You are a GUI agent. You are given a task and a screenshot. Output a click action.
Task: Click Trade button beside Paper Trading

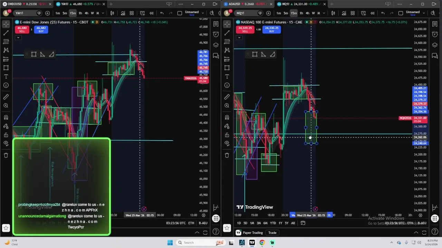pyautogui.click(x=272, y=233)
